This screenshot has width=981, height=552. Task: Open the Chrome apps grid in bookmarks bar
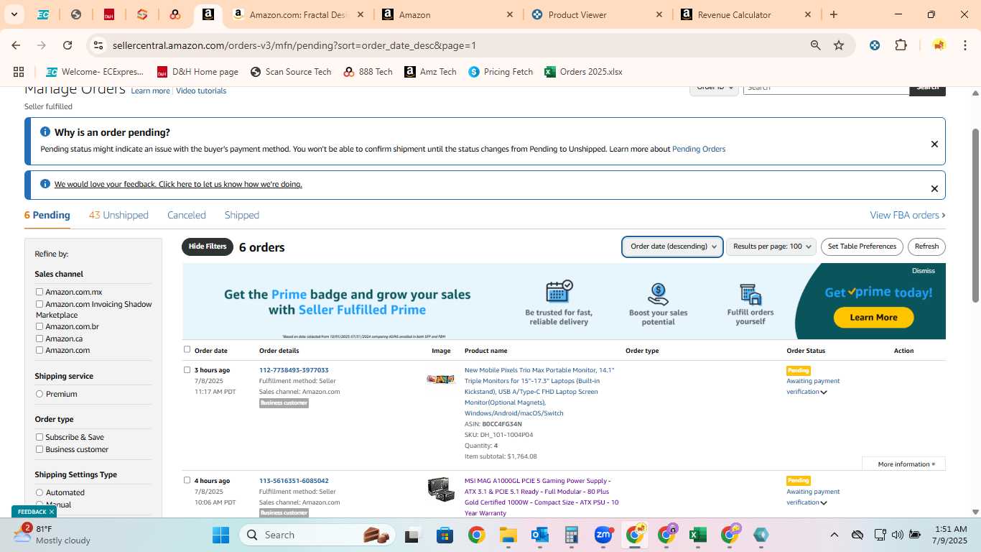coord(19,72)
